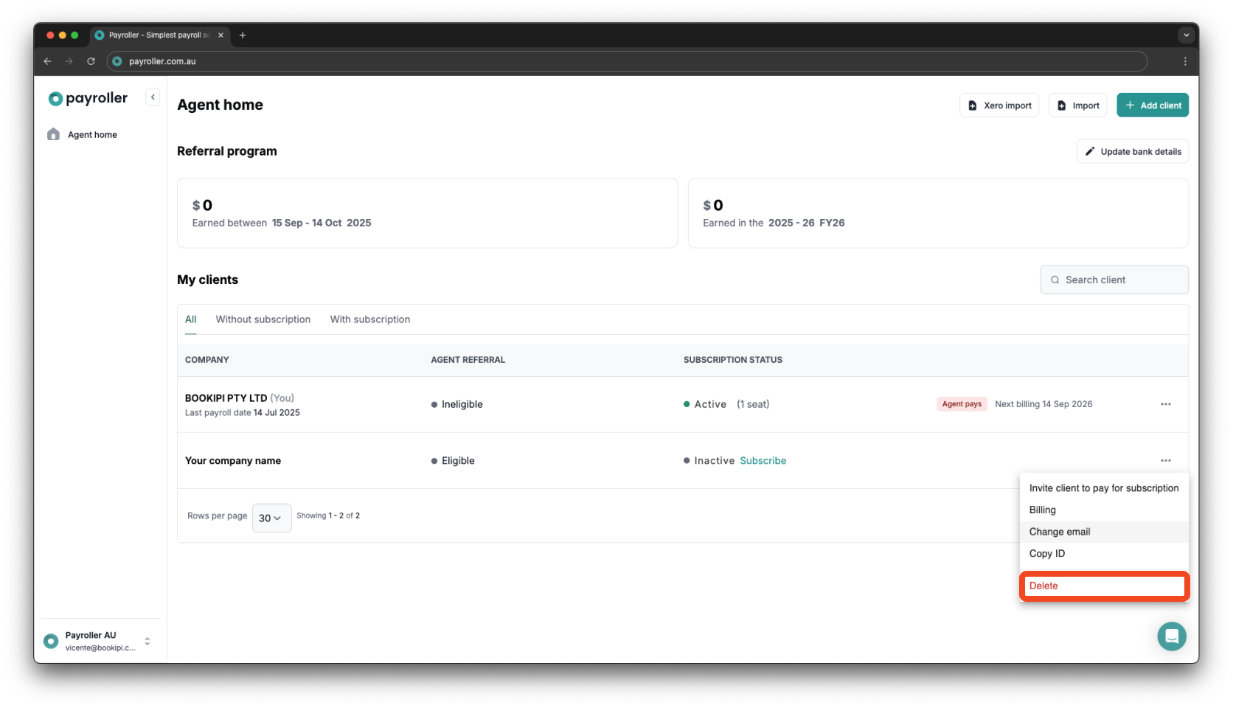1233x708 pixels.
Task: Click the Earned in 2025 - 26 FY26 card
Action: [938, 213]
